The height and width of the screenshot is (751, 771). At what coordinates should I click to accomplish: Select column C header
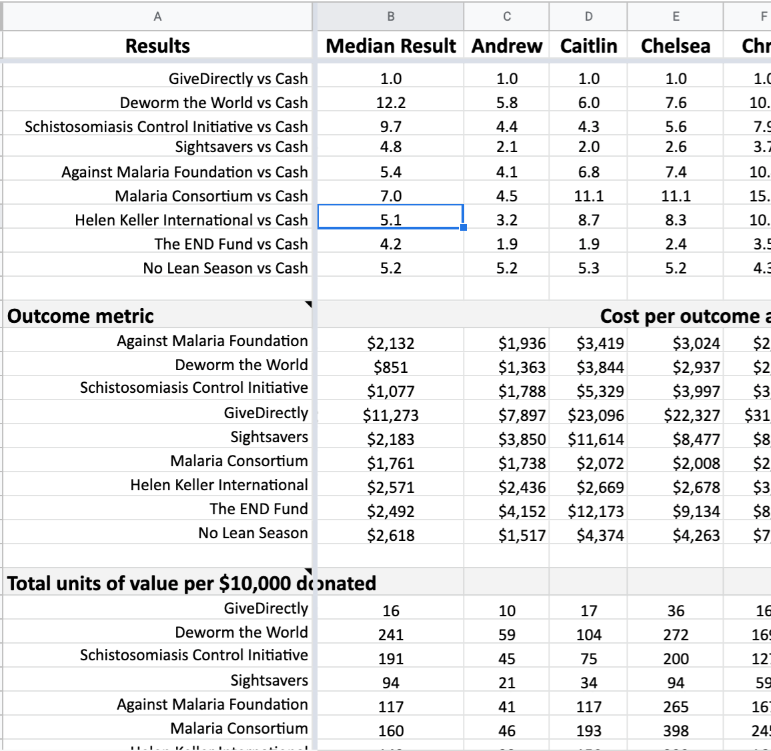[506, 16]
